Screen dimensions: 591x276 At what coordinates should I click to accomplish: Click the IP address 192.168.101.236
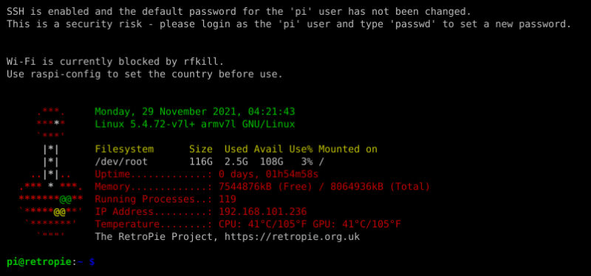click(263, 212)
